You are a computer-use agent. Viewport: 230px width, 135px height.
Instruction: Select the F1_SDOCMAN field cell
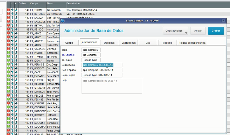coord(38,127)
